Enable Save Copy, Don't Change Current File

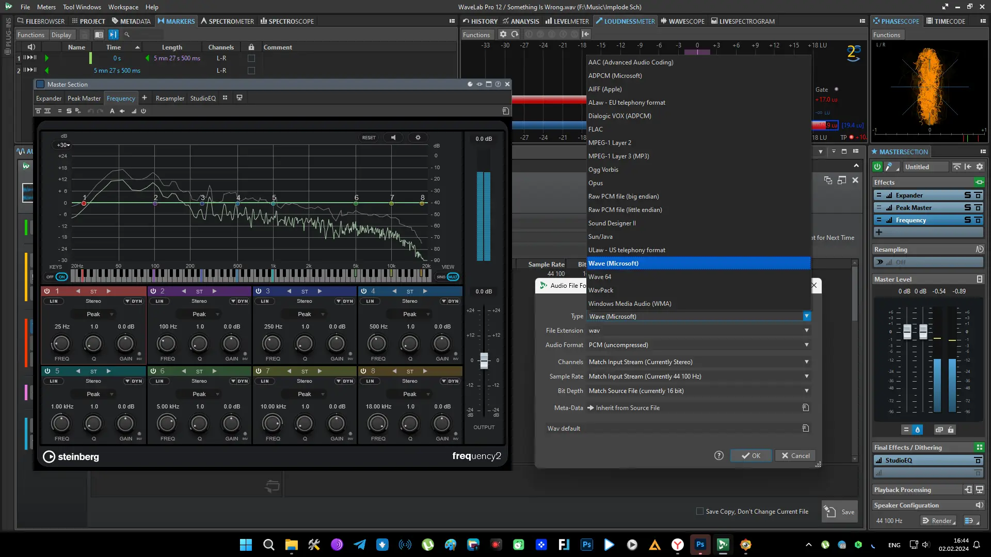(x=700, y=512)
